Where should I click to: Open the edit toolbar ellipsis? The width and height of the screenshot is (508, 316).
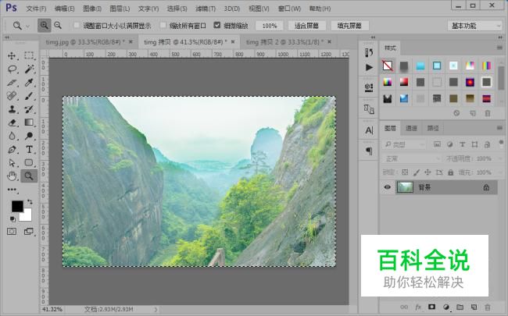[x=12, y=190]
